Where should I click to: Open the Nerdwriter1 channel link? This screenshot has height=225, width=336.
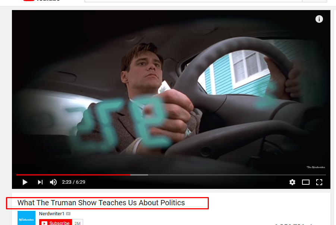pyautogui.click(x=51, y=214)
